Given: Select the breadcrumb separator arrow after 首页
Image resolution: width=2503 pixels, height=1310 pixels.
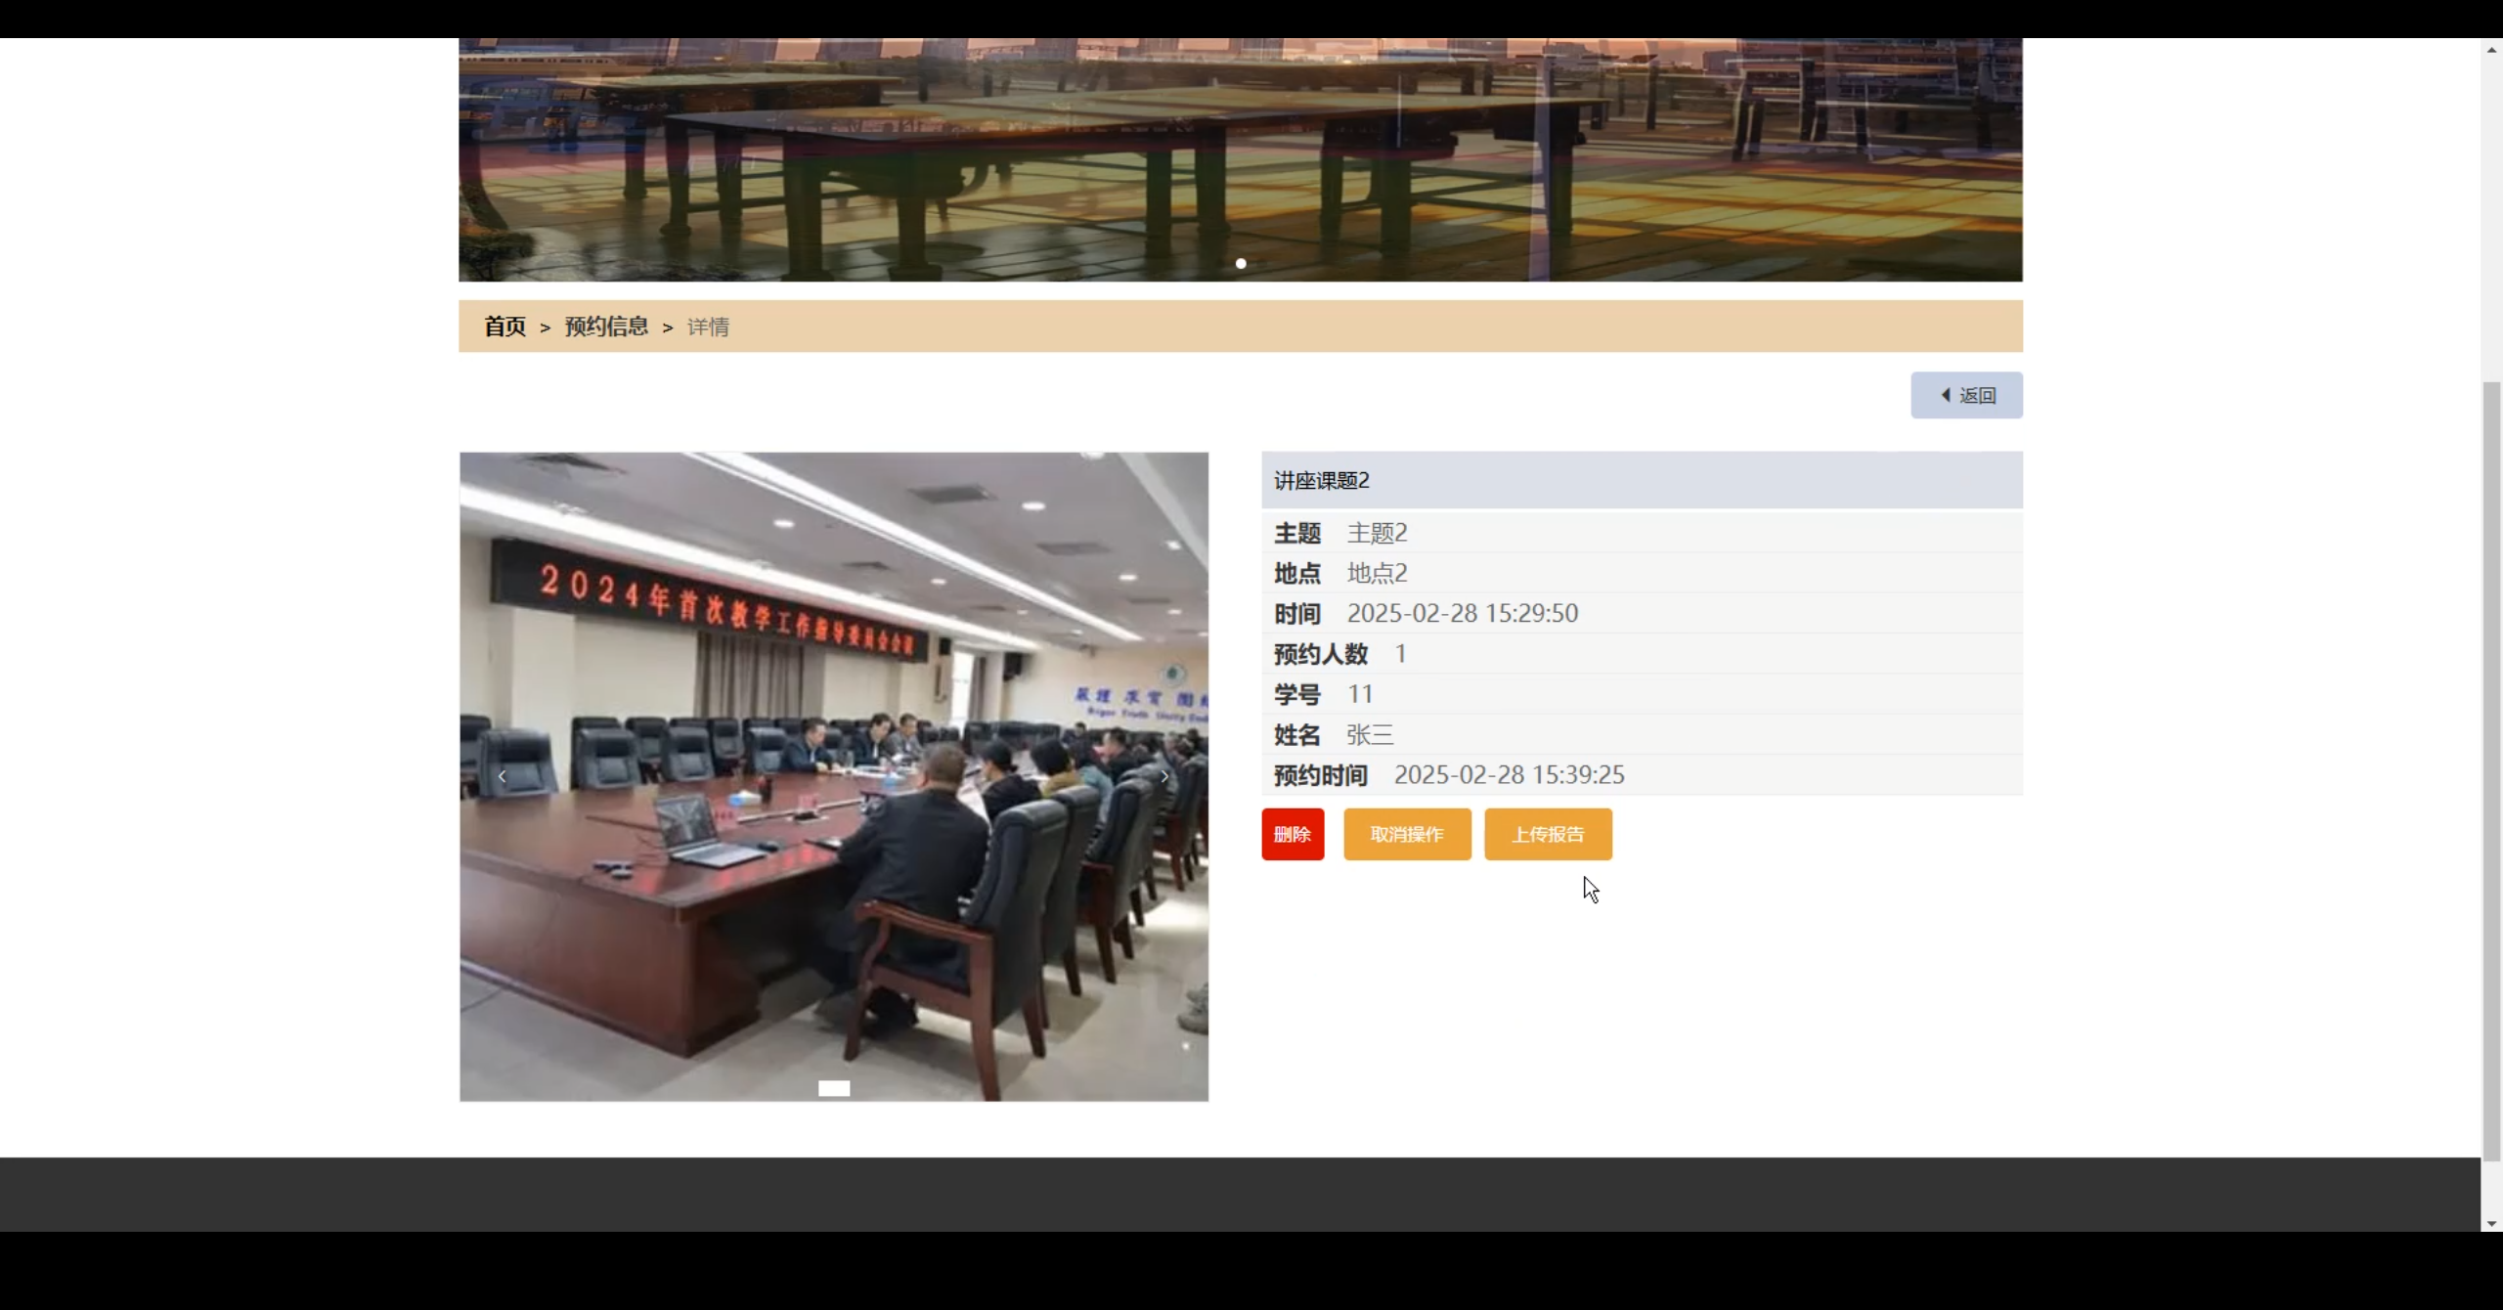Looking at the screenshot, I should [545, 327].
